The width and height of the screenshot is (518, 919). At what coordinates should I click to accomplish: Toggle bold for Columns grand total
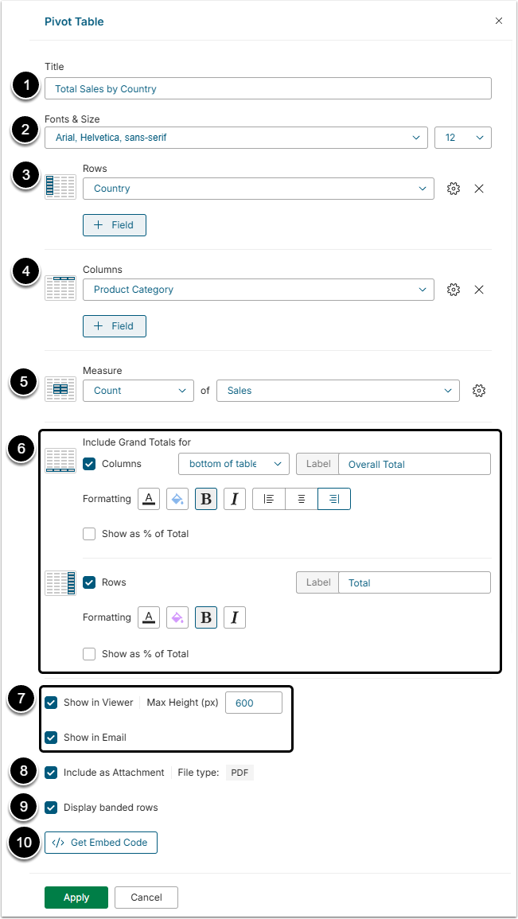(206, 499)
